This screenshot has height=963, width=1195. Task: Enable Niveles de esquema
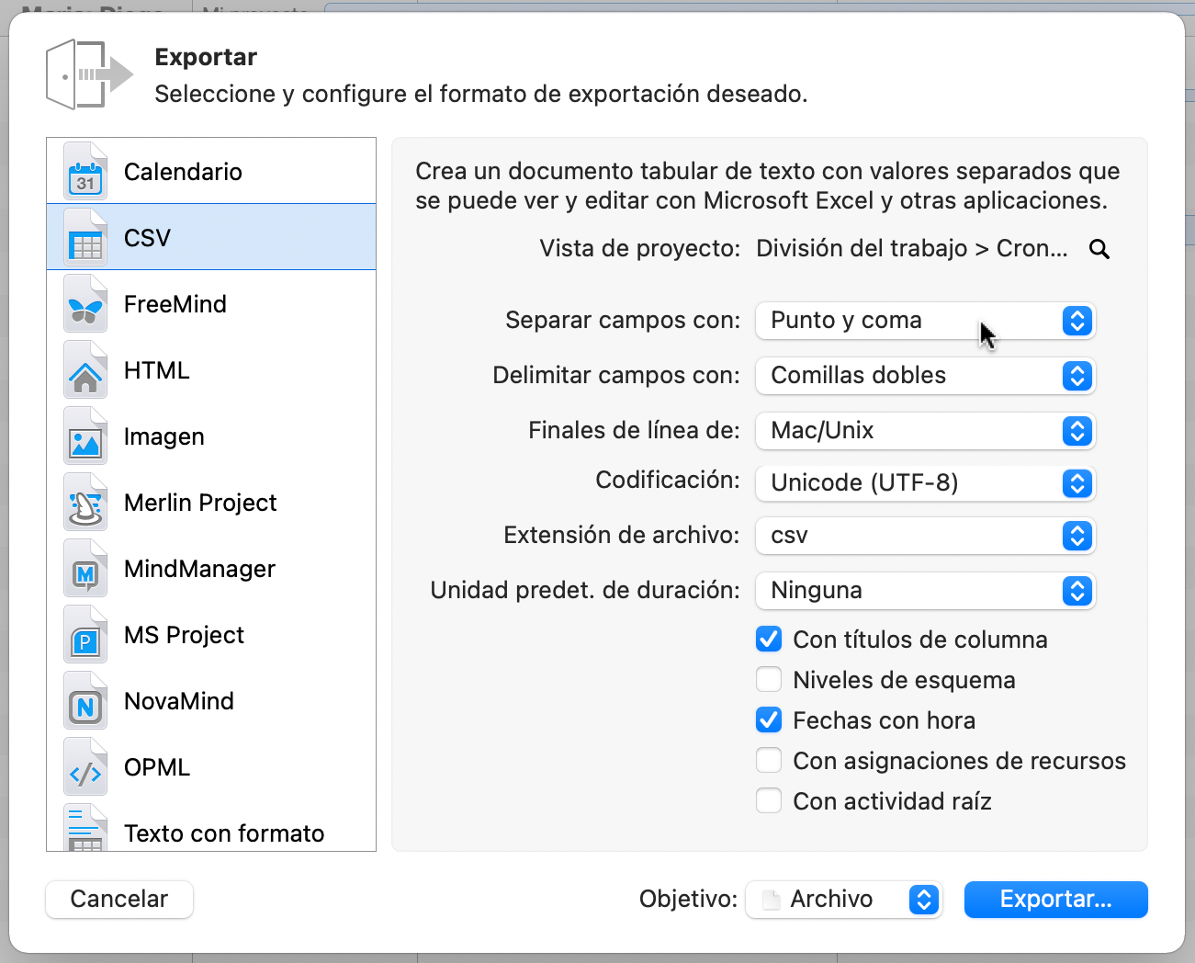769,679
